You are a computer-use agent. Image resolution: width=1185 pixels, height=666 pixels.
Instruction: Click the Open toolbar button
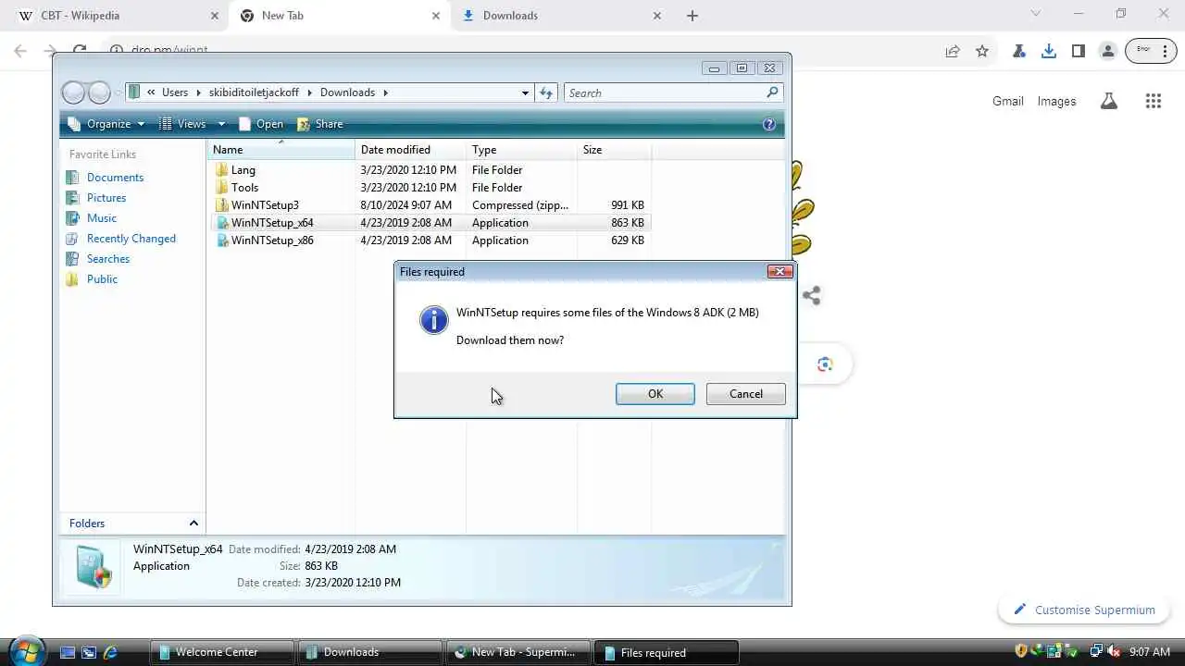point(261,124)
